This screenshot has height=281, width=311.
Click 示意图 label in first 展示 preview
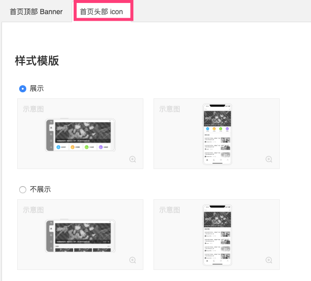[33, 109]
